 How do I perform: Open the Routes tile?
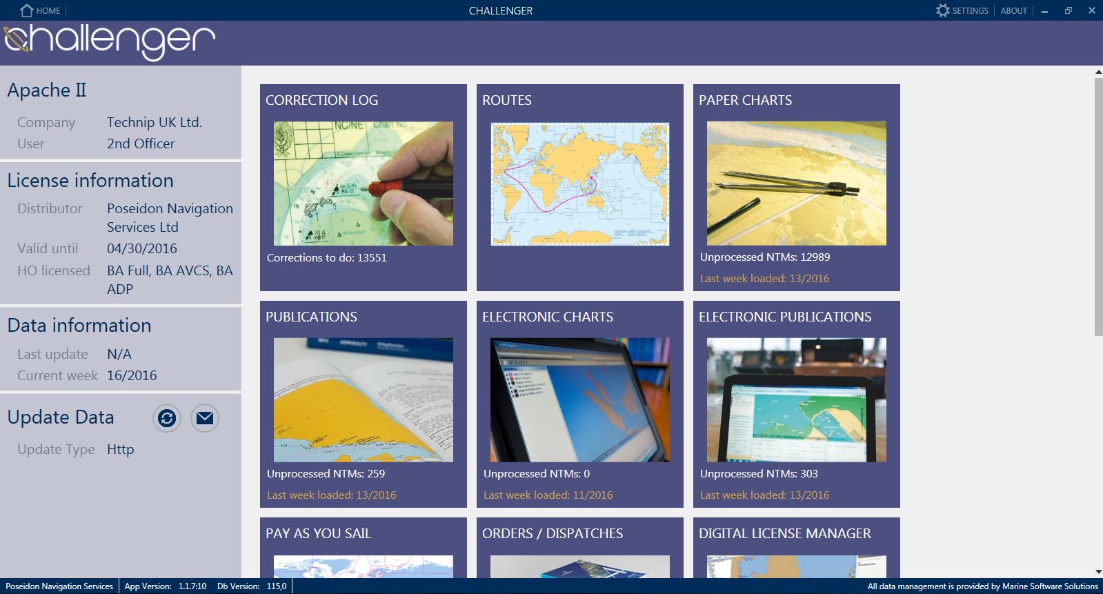tap(580, 188)
